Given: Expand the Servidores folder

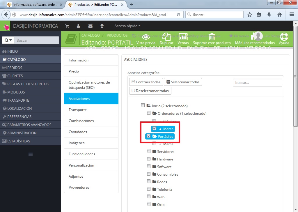Looking at the screenshot, I should (154, 151).
